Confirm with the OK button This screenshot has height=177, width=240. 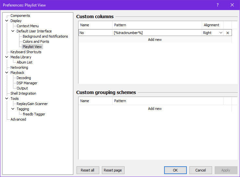(175, 170)
